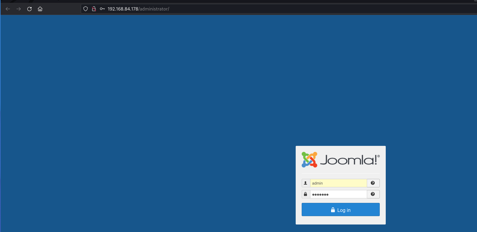Viewport: 477px width, 232px height.
Task: Show help for the password field
Action: [373, 194]
